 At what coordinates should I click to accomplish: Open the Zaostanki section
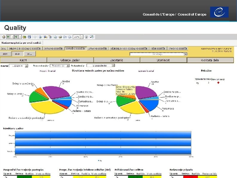(117, 60)
